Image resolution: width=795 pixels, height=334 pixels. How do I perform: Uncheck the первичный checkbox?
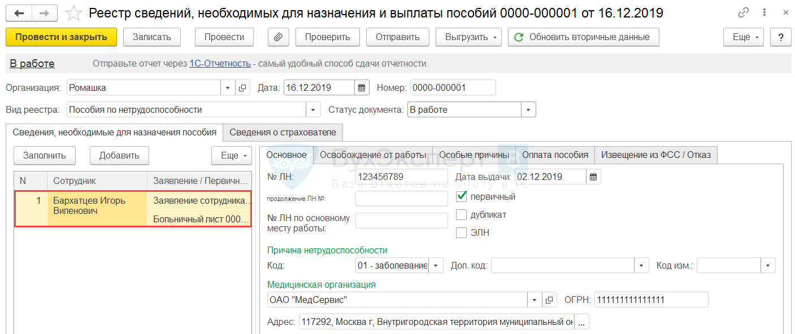click(461, 197)
